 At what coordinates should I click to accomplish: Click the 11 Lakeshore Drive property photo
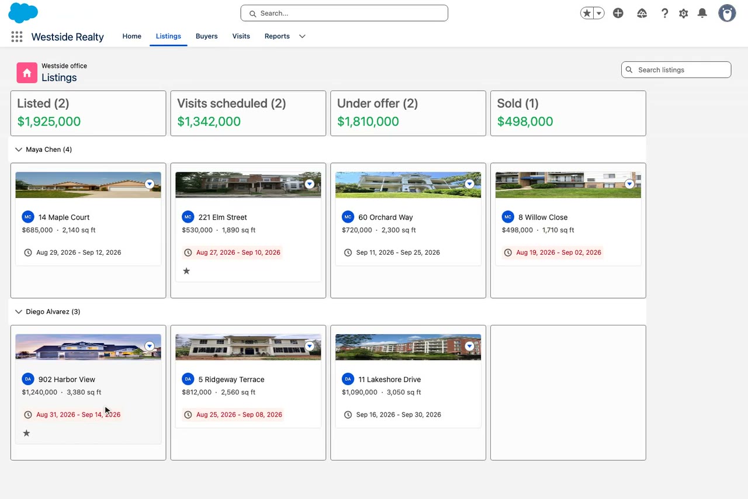click(x=408, y=347)
